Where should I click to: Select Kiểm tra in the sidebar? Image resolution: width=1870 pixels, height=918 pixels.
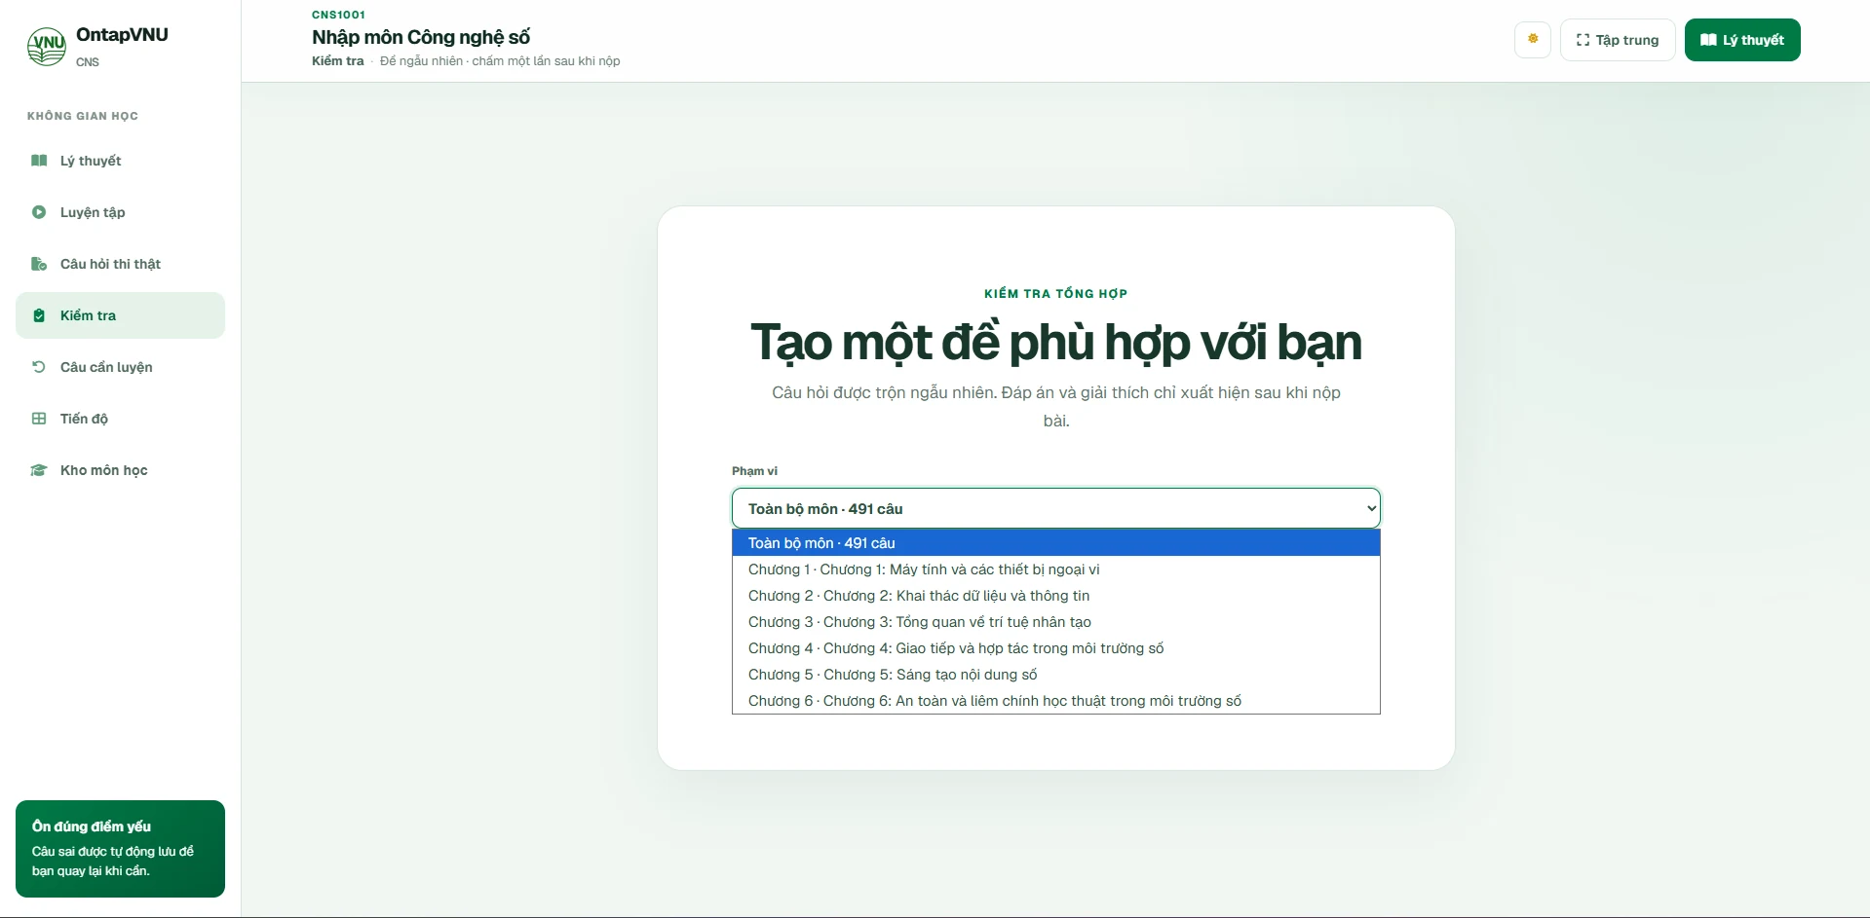[x=120, y=315]
